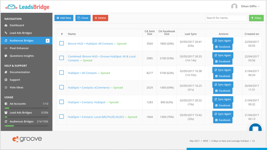Screen dimensions: 267x150
Task: Sync Again the Contacts: eCommerce bridge
Action: [223, 85]
